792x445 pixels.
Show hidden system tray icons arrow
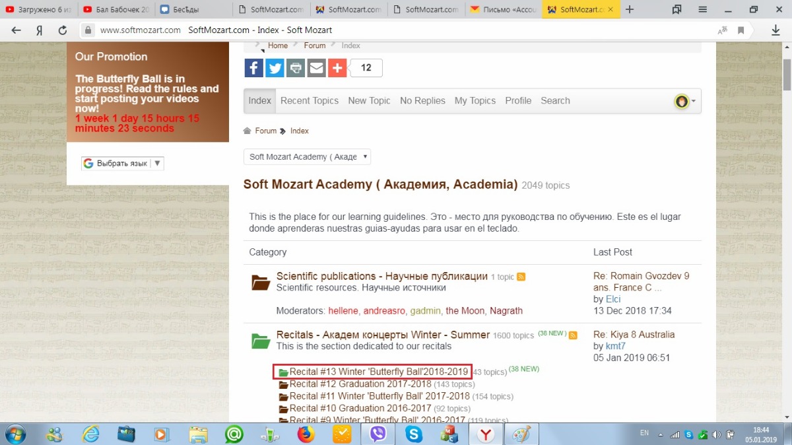pyautogui.click(x=661, y=434)
